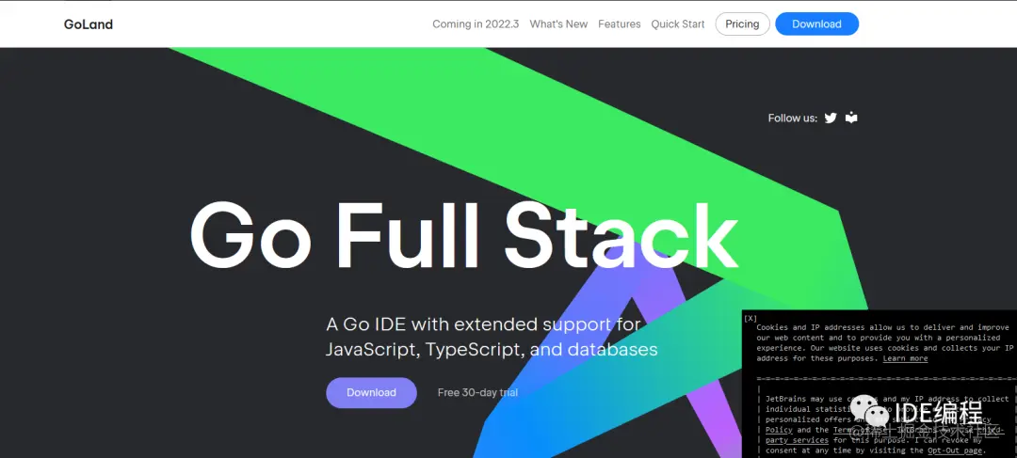Open the Opt-Out page link
Image resolution: width=1017 pixels, height=458 pixels.
pos(955,450)
